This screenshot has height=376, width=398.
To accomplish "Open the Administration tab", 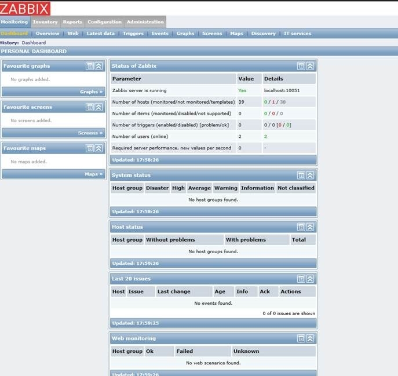I will tap(145, 22).
